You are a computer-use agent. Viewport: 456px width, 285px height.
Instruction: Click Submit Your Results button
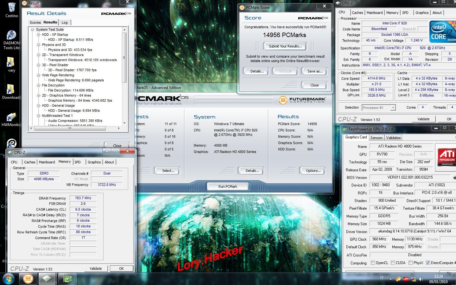(285, 46)
